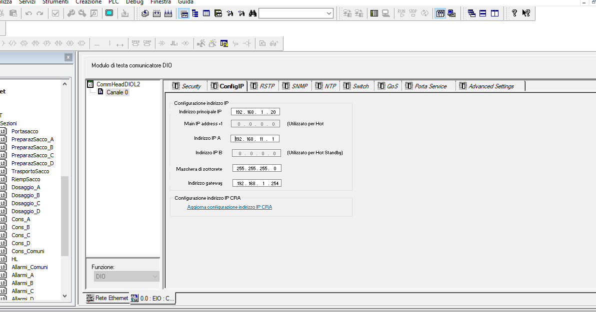Select the CommHeadDIOL2 tree node
This screenshot has width=596, height=314.
point(118,84)
